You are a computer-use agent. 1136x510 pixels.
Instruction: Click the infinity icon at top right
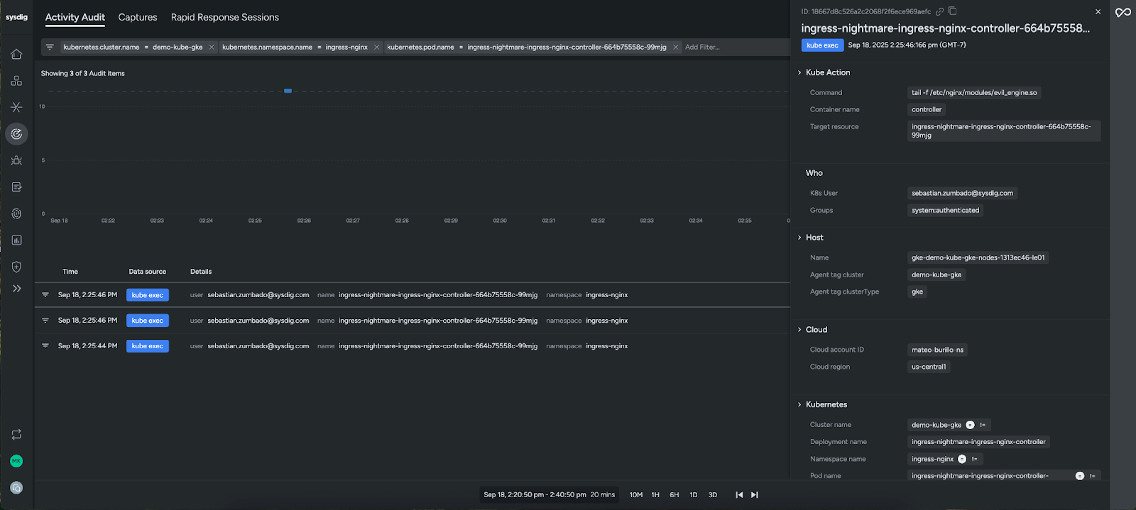coord(1123,12)
